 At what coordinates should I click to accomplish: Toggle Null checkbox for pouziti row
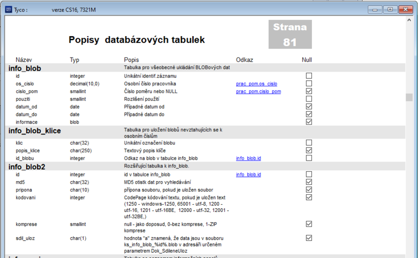tap(309, 99)
